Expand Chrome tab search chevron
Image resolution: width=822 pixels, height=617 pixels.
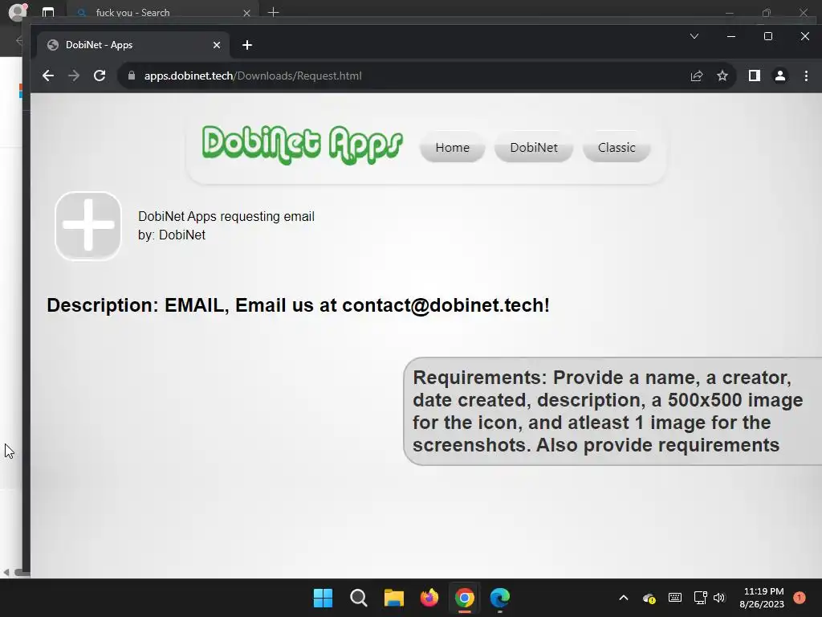click(694, 36)
